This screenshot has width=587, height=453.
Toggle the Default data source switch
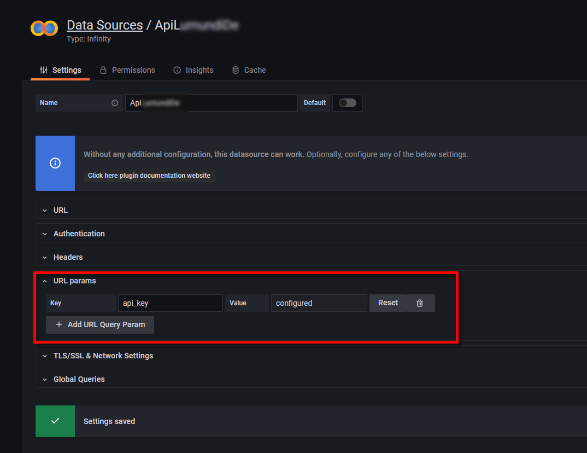point(347,103)
